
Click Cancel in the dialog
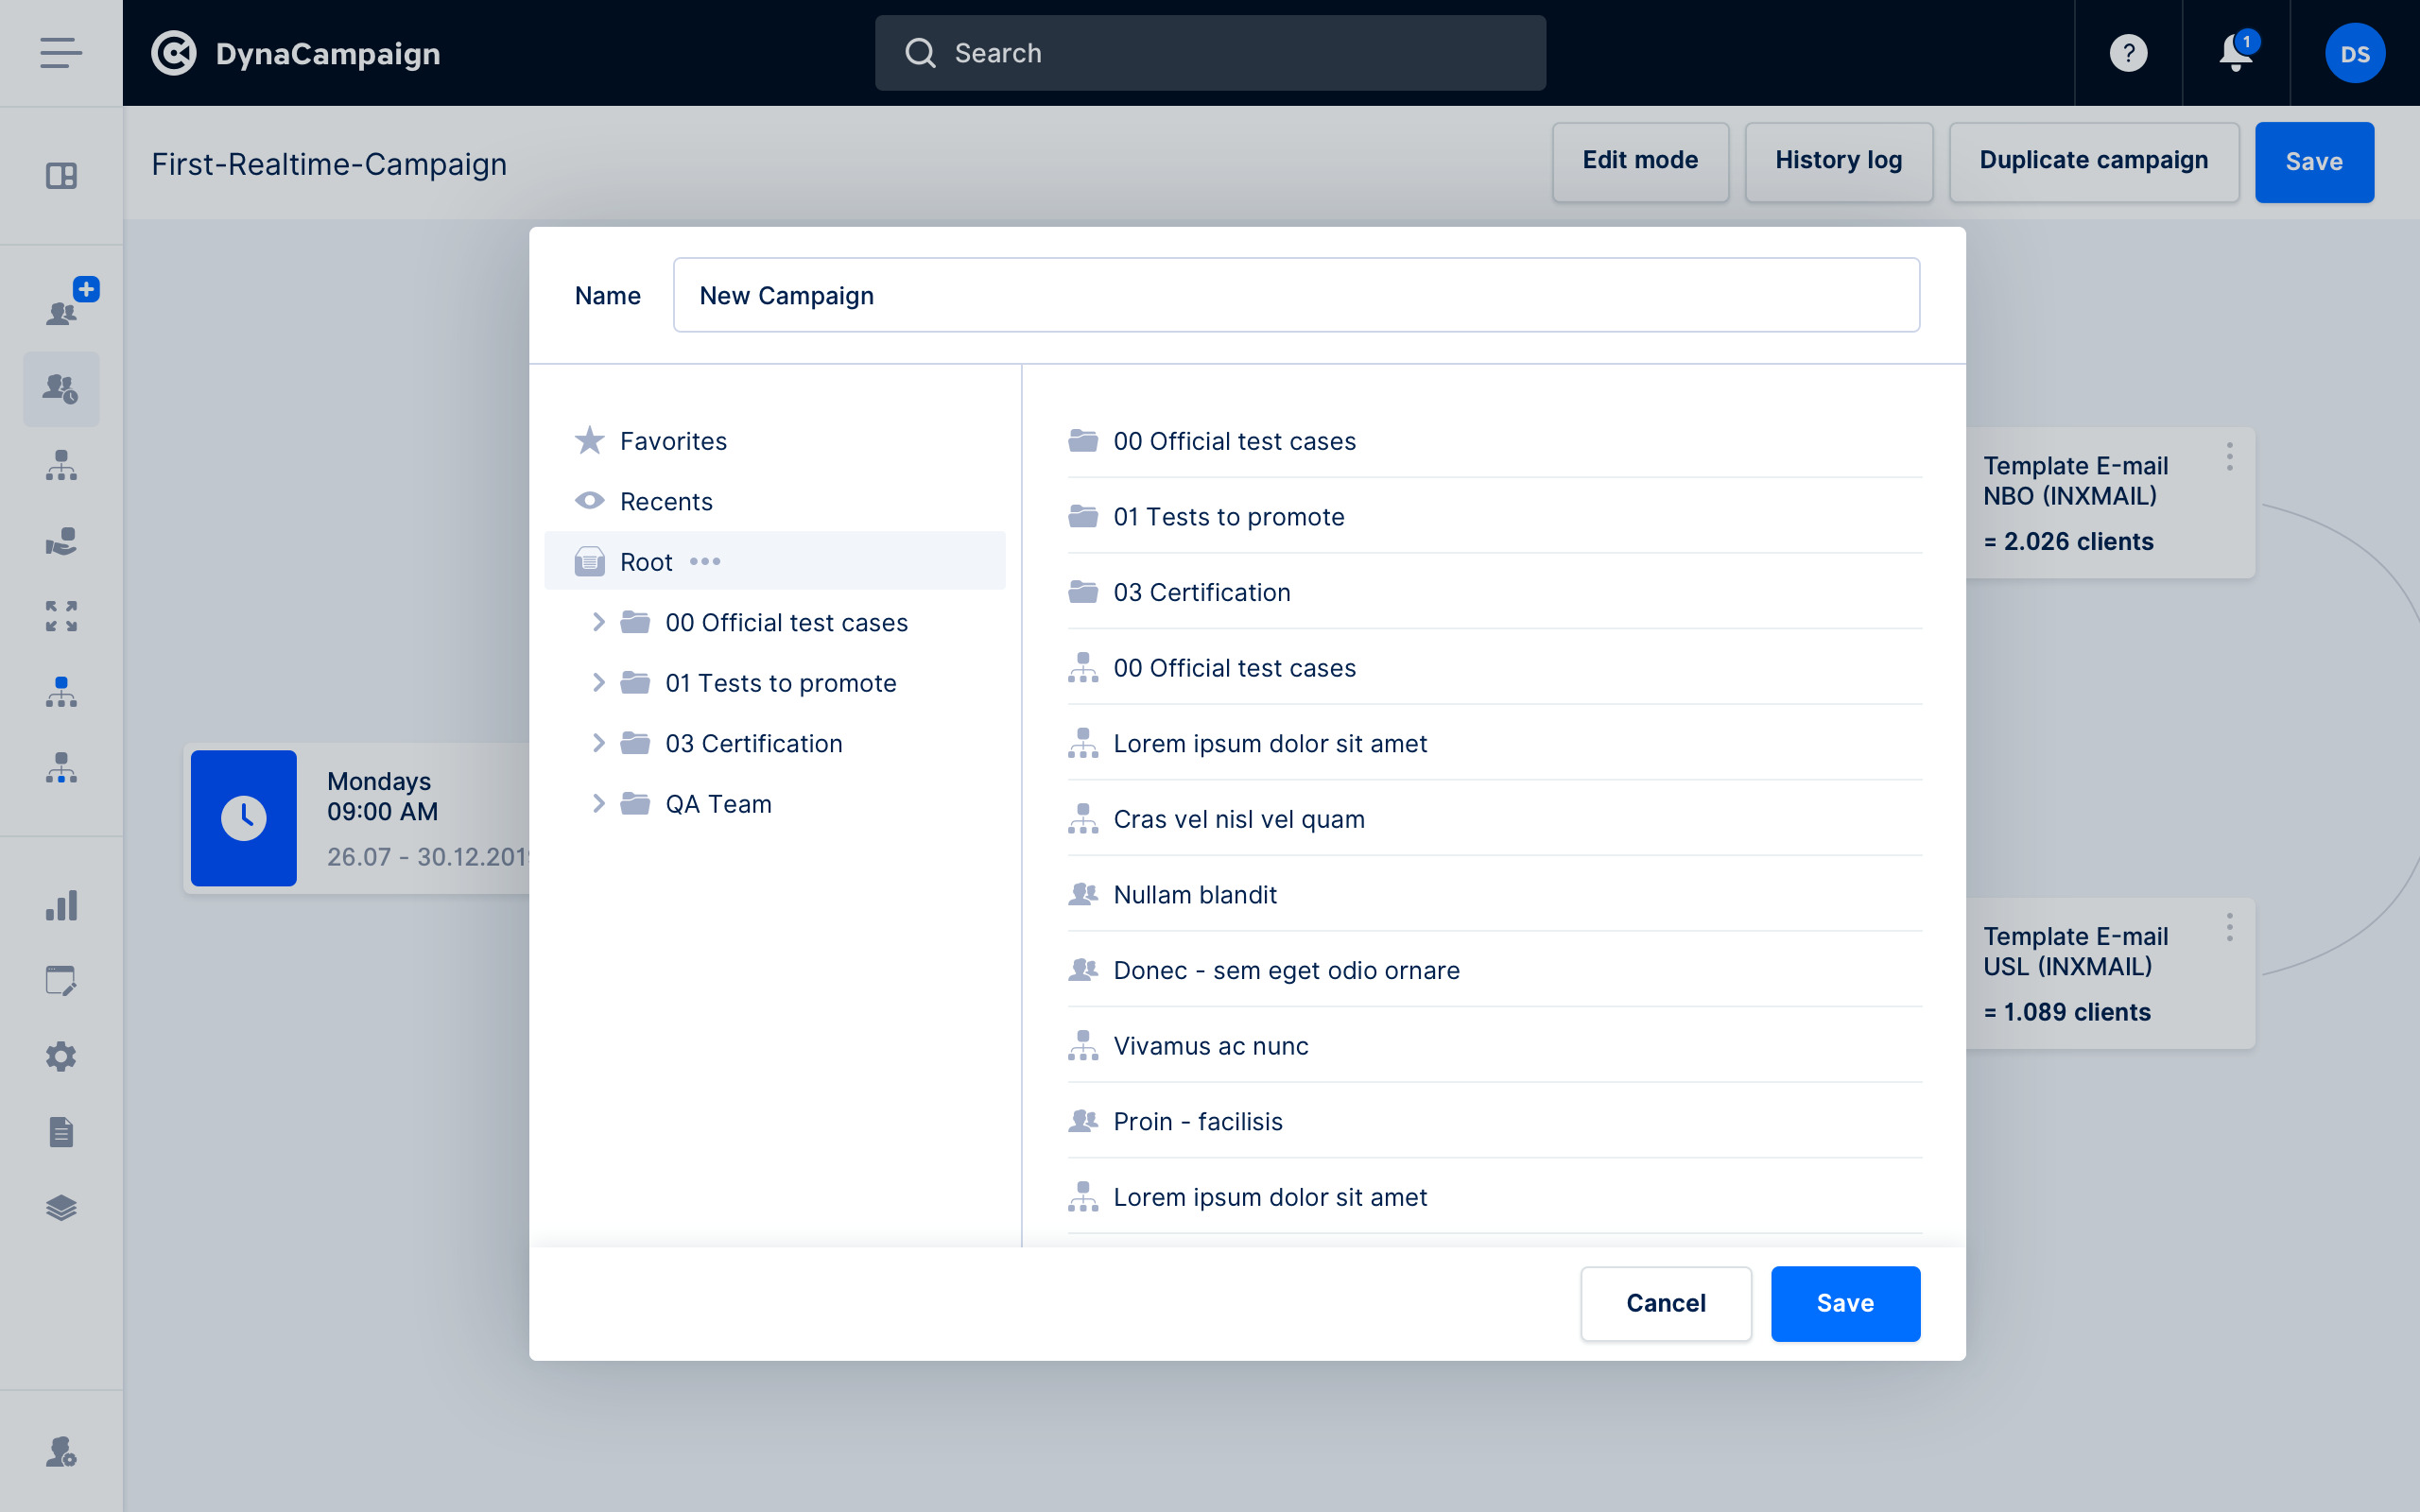coord(1665,1303)
